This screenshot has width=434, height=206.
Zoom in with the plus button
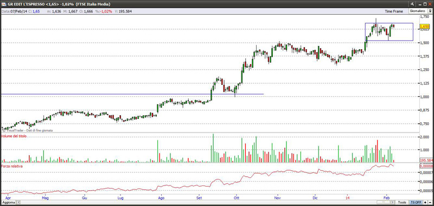[x=425, y=202]
